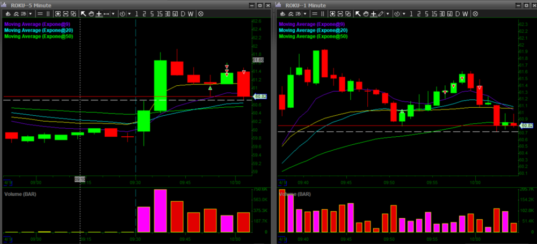Click the first chart-type icon in 5 Minute toolbar
This screenshot has width=537, height=244.
point(7,13)
